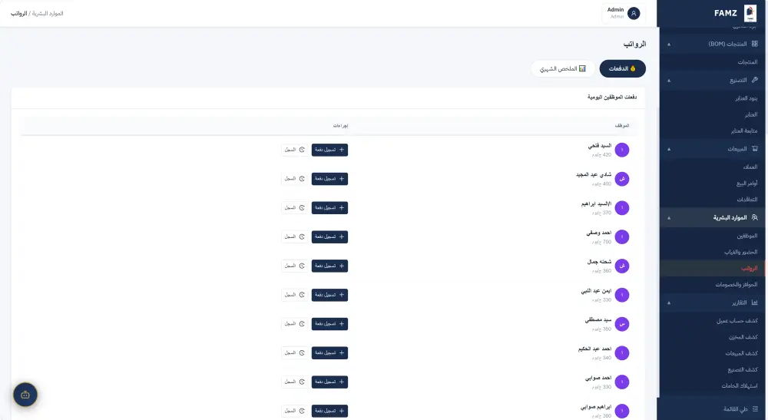The image size is (768, 420).
Task: Collapse the المنتجات (BOM) section arrow
Action: pyautogui.click(x=669, y=44)
